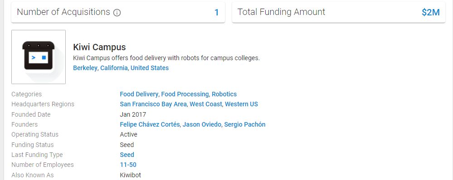Click the acquisitions count 1
Viewport: 453px width, 180px height.
point(216,12)
